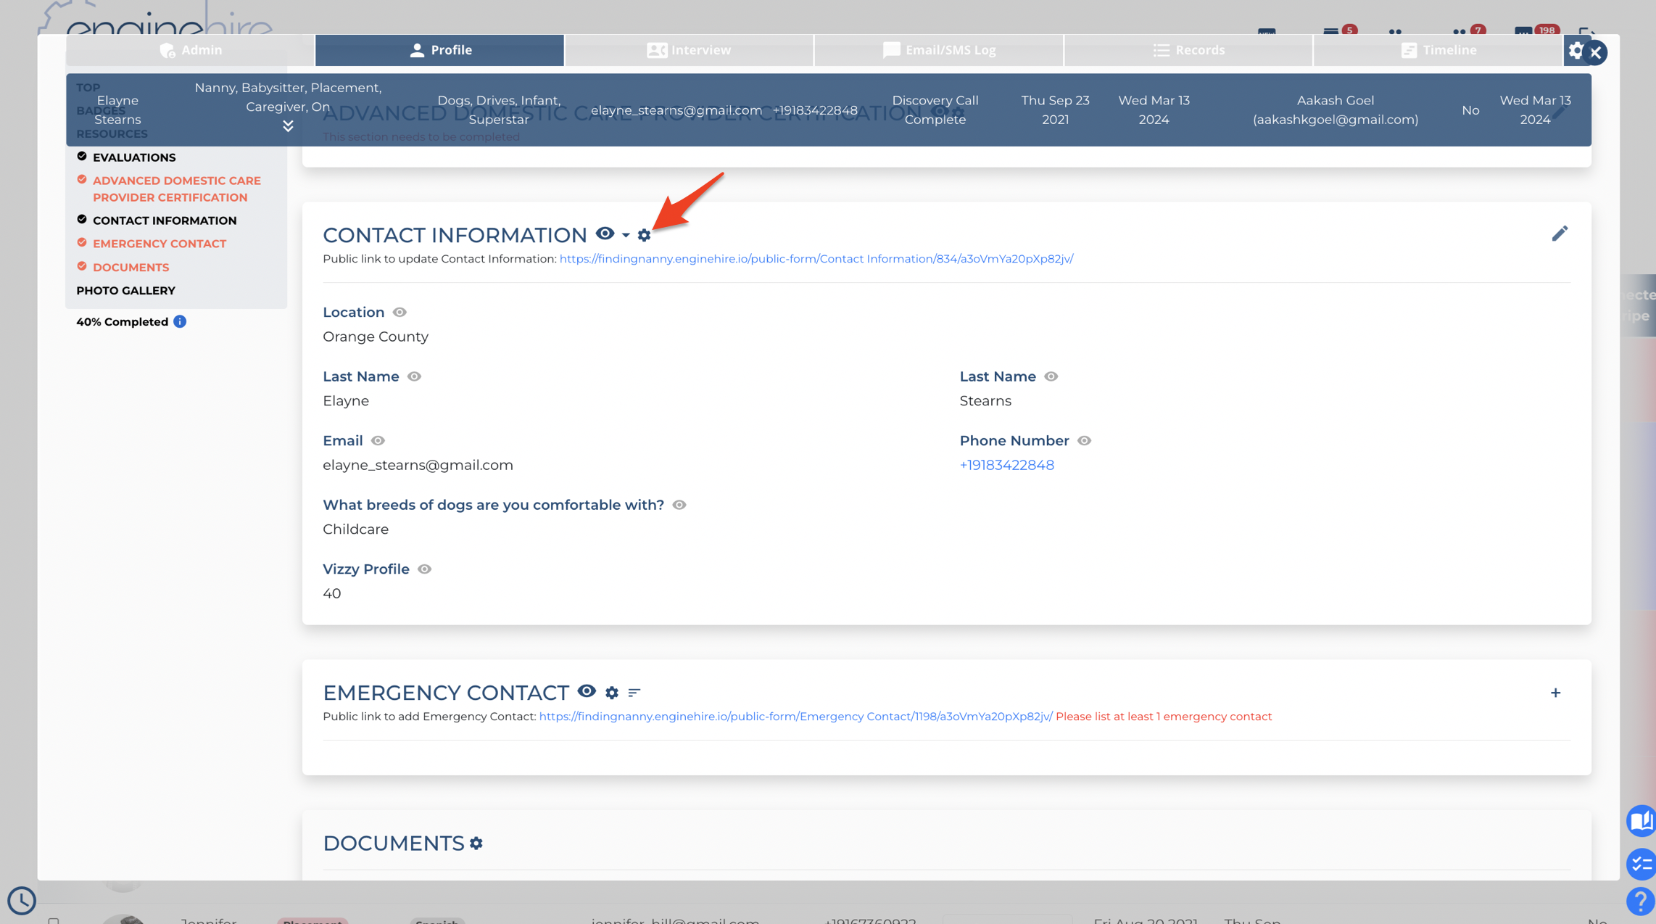Click the 40% Completed progress label

point(122,322)
